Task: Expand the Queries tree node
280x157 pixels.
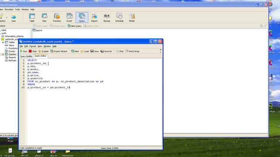Action: 3,55
